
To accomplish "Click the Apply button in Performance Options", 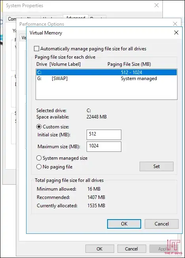I will tap(162, 249).
